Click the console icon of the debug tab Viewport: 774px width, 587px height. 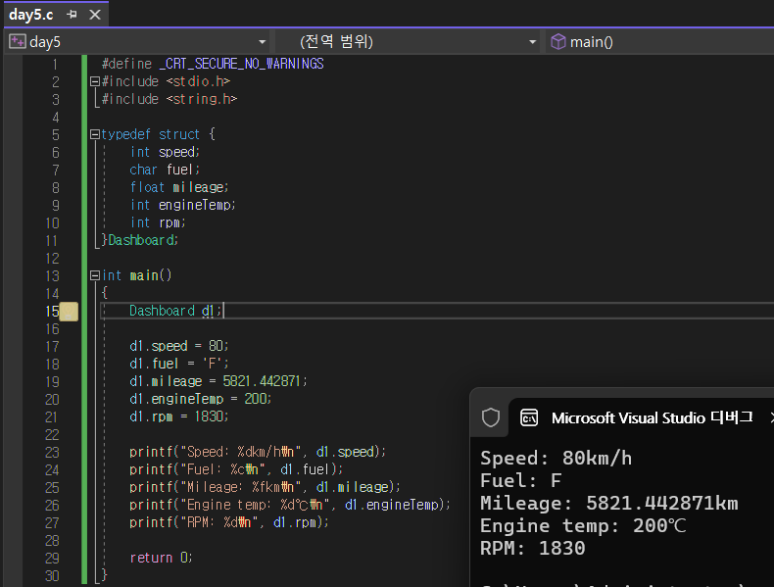click(529, 418)
